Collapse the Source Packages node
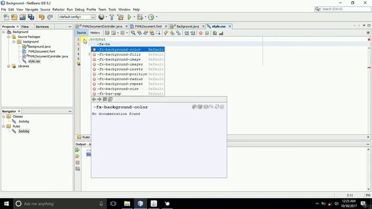The height and width of the screenshot is (209, 372). [9, 37]
